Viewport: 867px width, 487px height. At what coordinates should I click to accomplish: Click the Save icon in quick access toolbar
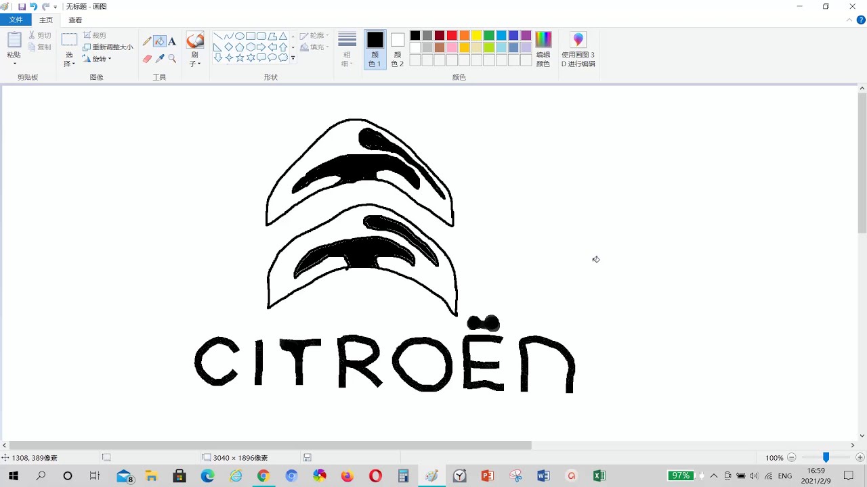click(22, 6)
